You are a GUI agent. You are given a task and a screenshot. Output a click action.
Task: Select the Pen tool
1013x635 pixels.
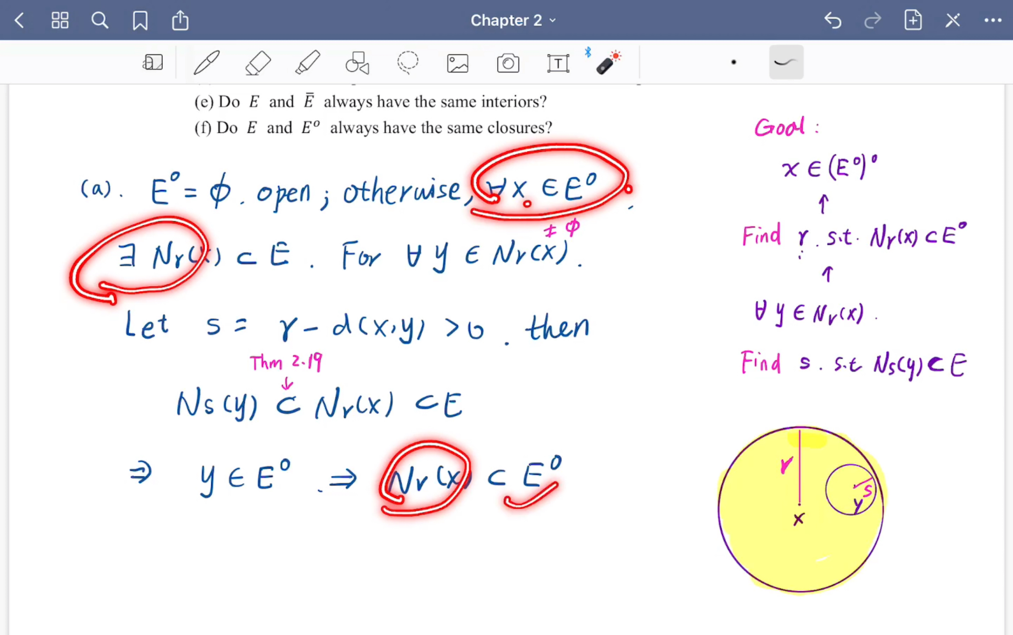click(x=206, y=62)
